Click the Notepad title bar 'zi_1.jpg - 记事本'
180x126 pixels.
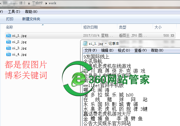[104, 43]
